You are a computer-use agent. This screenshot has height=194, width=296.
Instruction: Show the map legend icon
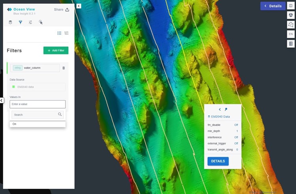[291, 43]
